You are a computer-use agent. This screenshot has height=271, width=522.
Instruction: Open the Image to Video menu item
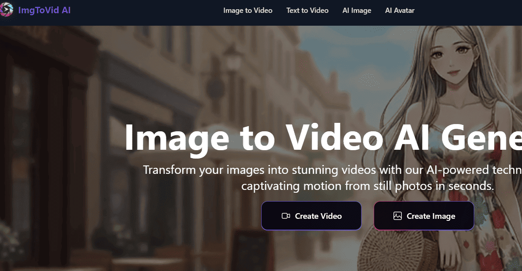[248, 10]
